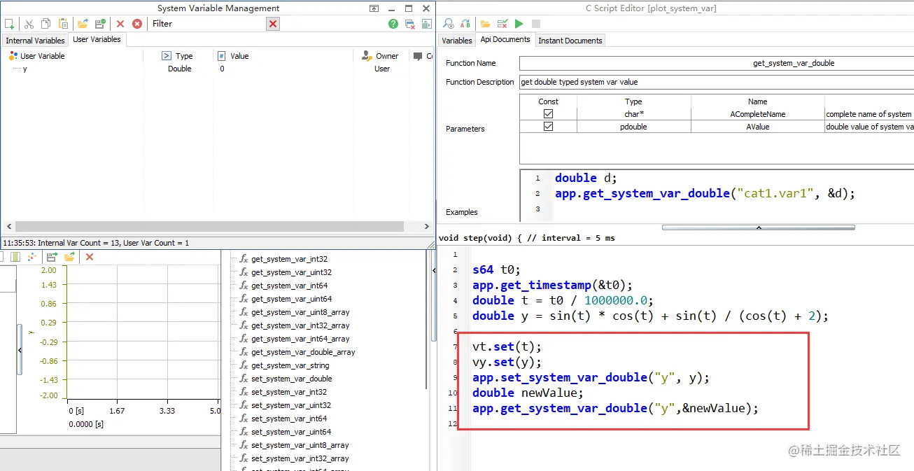
Task: Select user variable y row
Action: pos(217,69)
